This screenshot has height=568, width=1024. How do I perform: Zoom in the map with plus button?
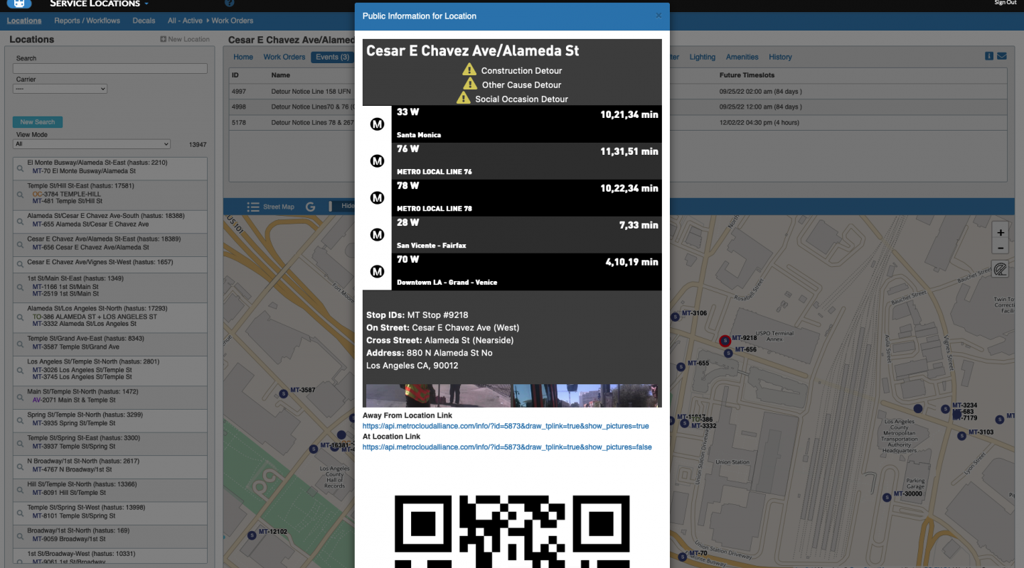1001,233
